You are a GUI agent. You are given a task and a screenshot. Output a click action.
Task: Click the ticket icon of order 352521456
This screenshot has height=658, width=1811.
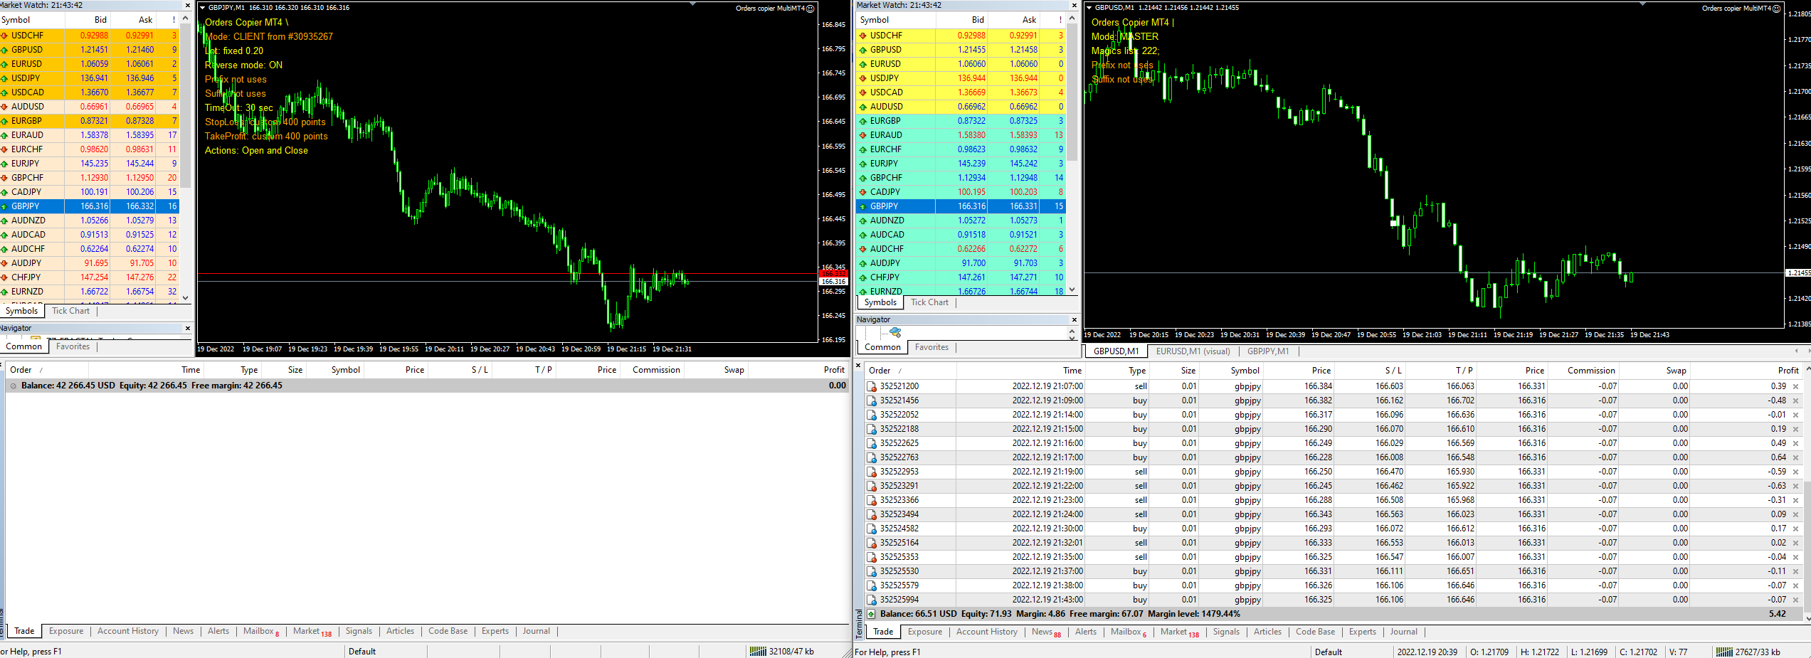point(872,400)
